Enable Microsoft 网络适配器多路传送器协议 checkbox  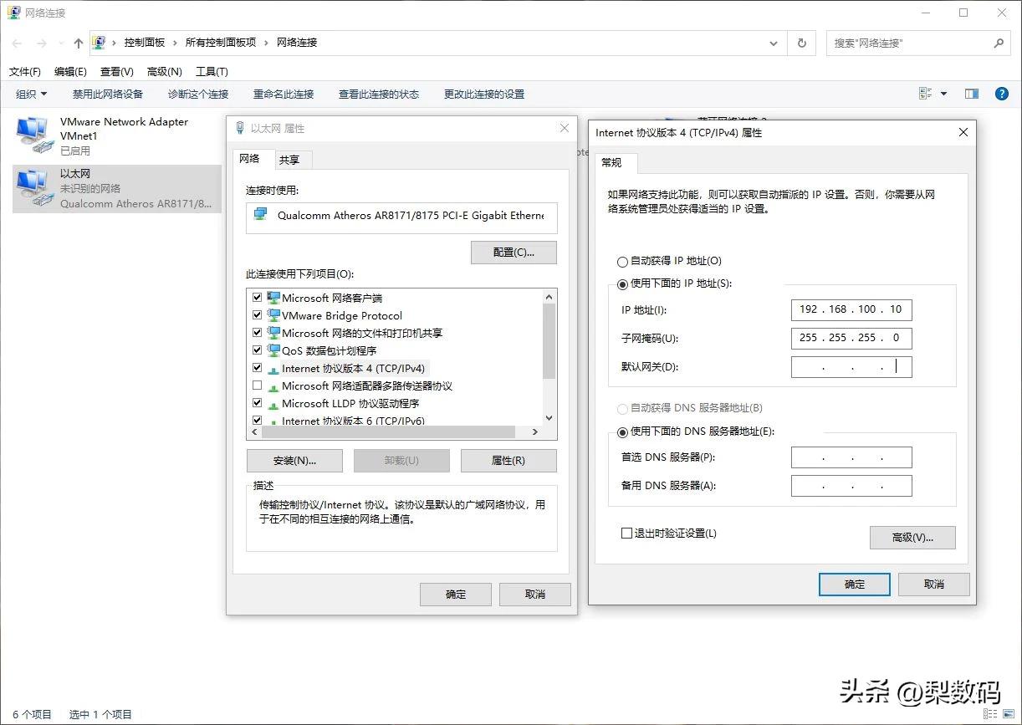(257, 385)
